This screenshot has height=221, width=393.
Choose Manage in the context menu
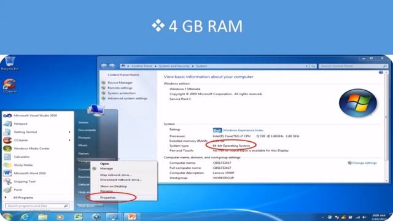[106, 169]
